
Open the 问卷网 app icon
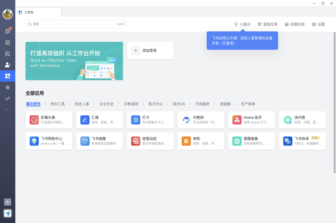coord(186,120)
